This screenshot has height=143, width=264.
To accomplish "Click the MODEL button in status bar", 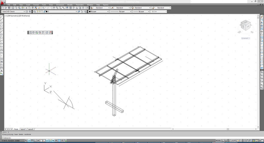I will [218, 141].
